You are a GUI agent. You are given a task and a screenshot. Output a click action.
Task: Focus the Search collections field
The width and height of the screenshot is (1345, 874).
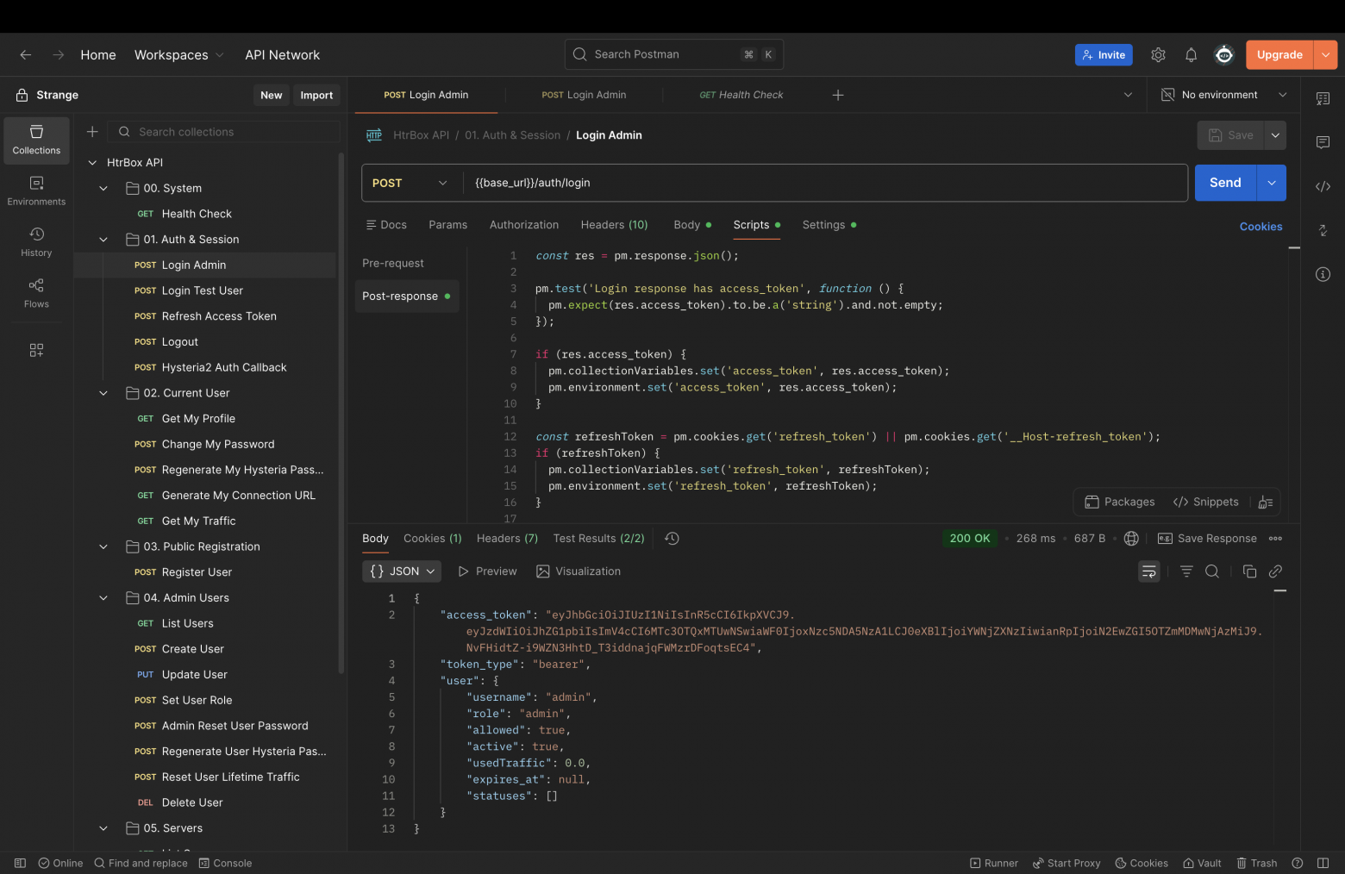point(224,132)
